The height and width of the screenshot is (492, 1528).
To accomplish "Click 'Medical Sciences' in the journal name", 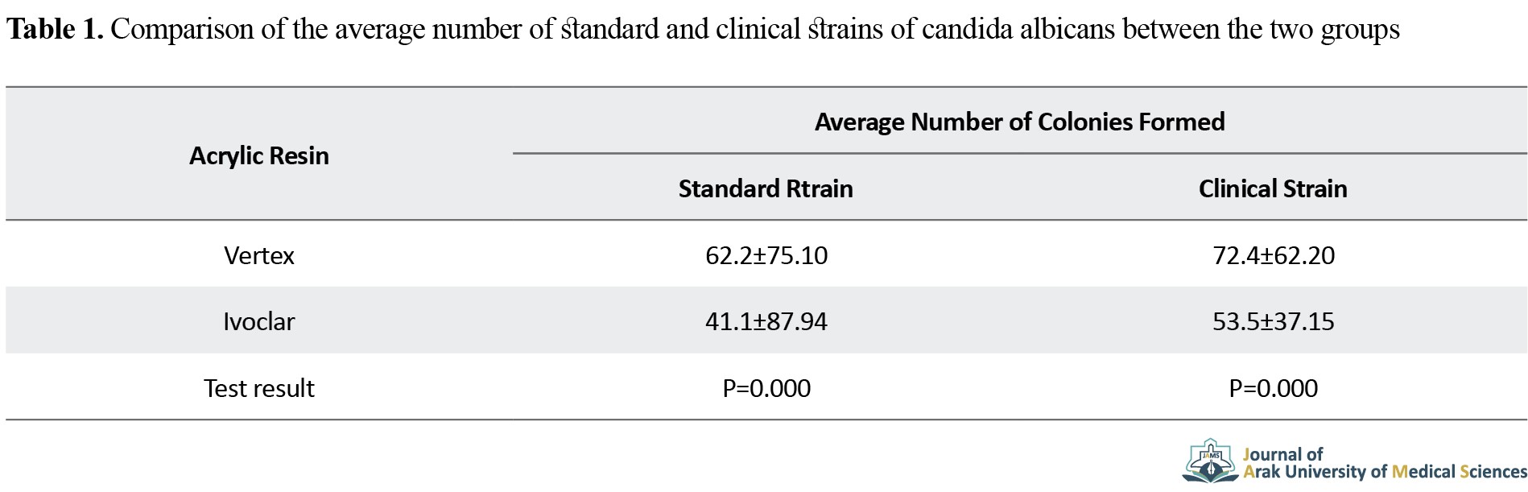I will click(x=1459, y=472).
